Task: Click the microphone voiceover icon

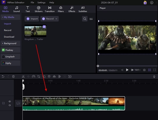Action: [x=154, y=77]
